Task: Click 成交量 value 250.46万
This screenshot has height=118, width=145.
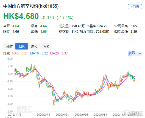Action: click(x=78, y=26)
